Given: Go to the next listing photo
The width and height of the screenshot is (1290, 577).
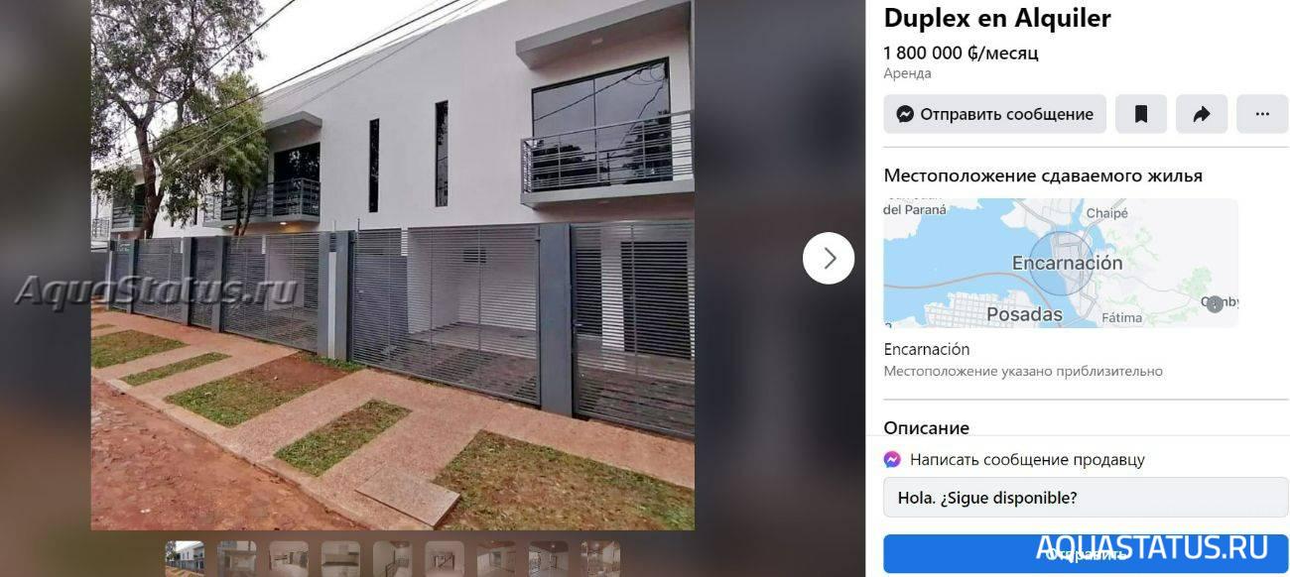Looking at the screenshot, I should (x=829, y=258).
